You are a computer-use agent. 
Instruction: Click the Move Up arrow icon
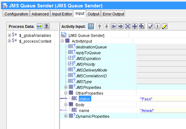coord(100,26)
